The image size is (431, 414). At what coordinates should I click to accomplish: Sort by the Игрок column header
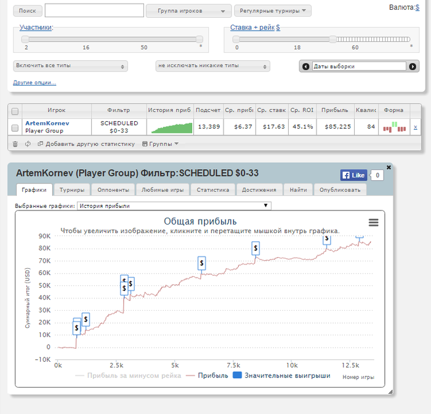pos(57,110)
